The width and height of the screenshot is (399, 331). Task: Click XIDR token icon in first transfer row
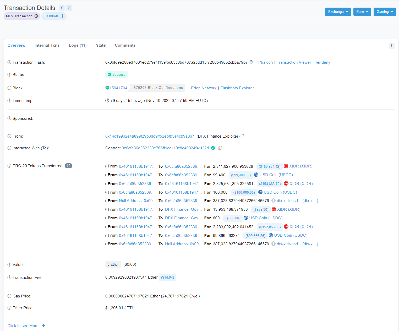(x=286, y=166)
